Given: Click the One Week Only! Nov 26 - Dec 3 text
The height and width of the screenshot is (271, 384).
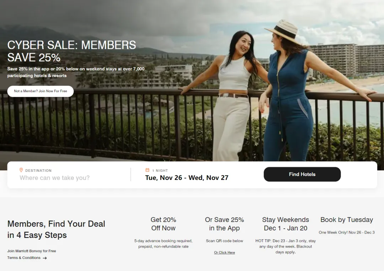Looking at the screenshot, I should coord(347,232).
